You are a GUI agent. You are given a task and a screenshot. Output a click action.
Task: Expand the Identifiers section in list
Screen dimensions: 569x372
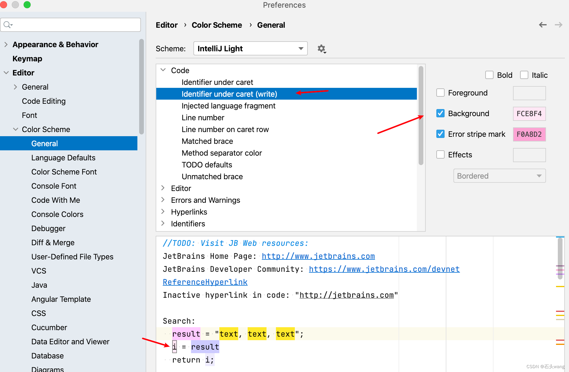(164, 224)
